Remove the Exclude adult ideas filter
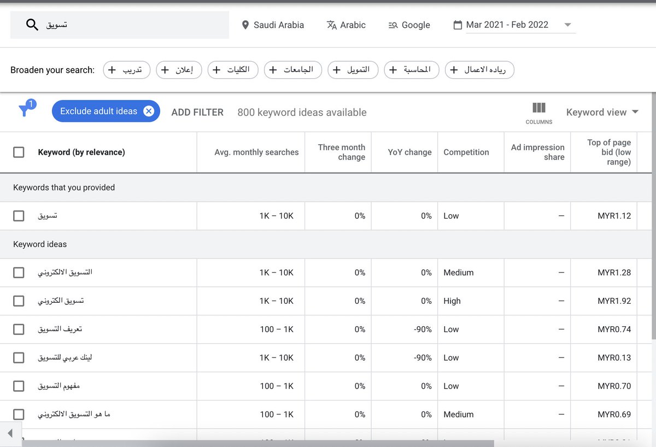This screenshot has height=447, width=656. coord(149,111)
